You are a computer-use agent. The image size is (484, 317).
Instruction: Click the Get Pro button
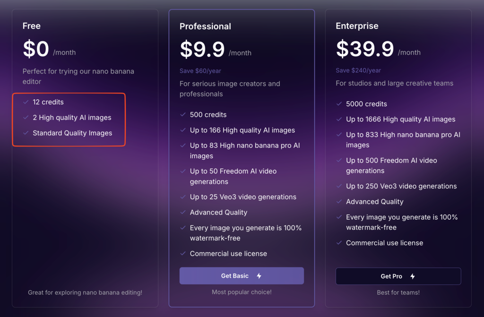click(398, 276)
